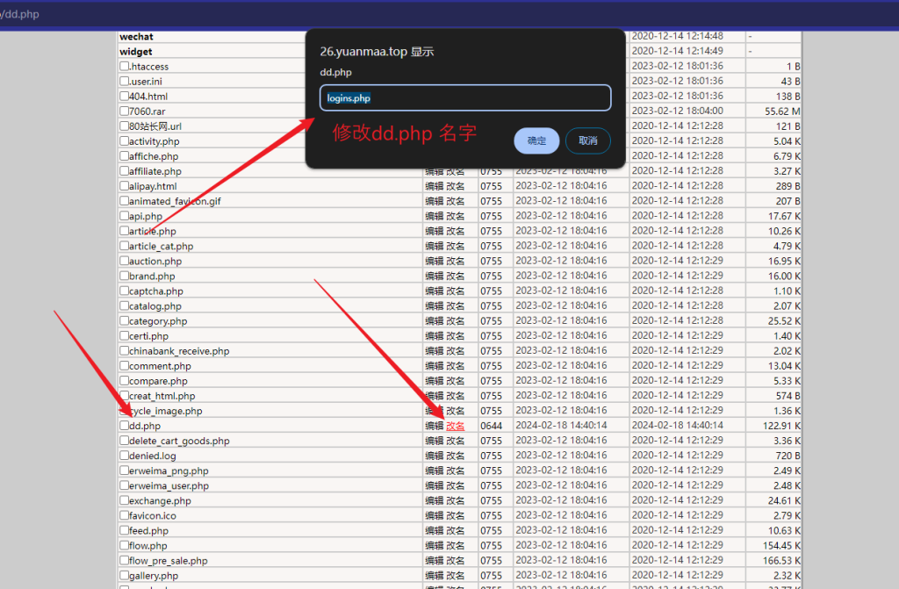Click 编辑 for category.php
The image size is (899, 589).
pos(435,321)
